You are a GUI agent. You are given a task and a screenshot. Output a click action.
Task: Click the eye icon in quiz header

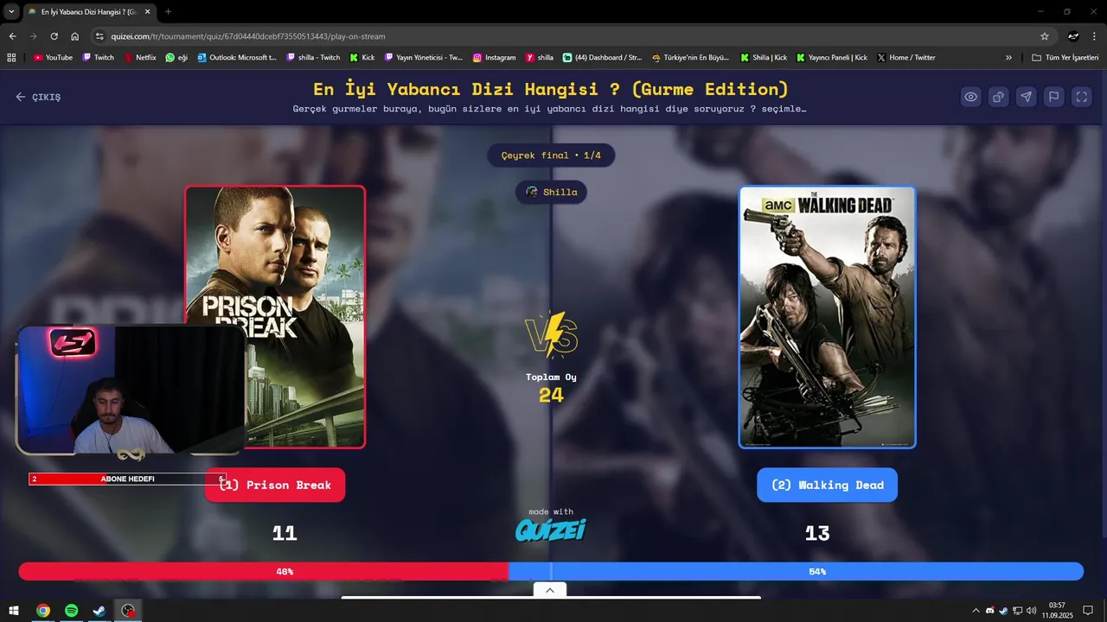point(971,97)
